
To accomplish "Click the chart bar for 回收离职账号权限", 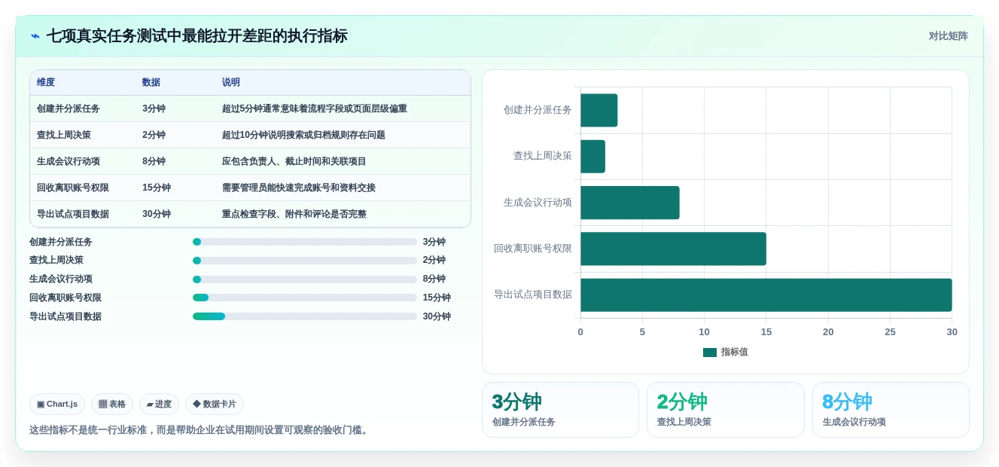I will 673,249.
